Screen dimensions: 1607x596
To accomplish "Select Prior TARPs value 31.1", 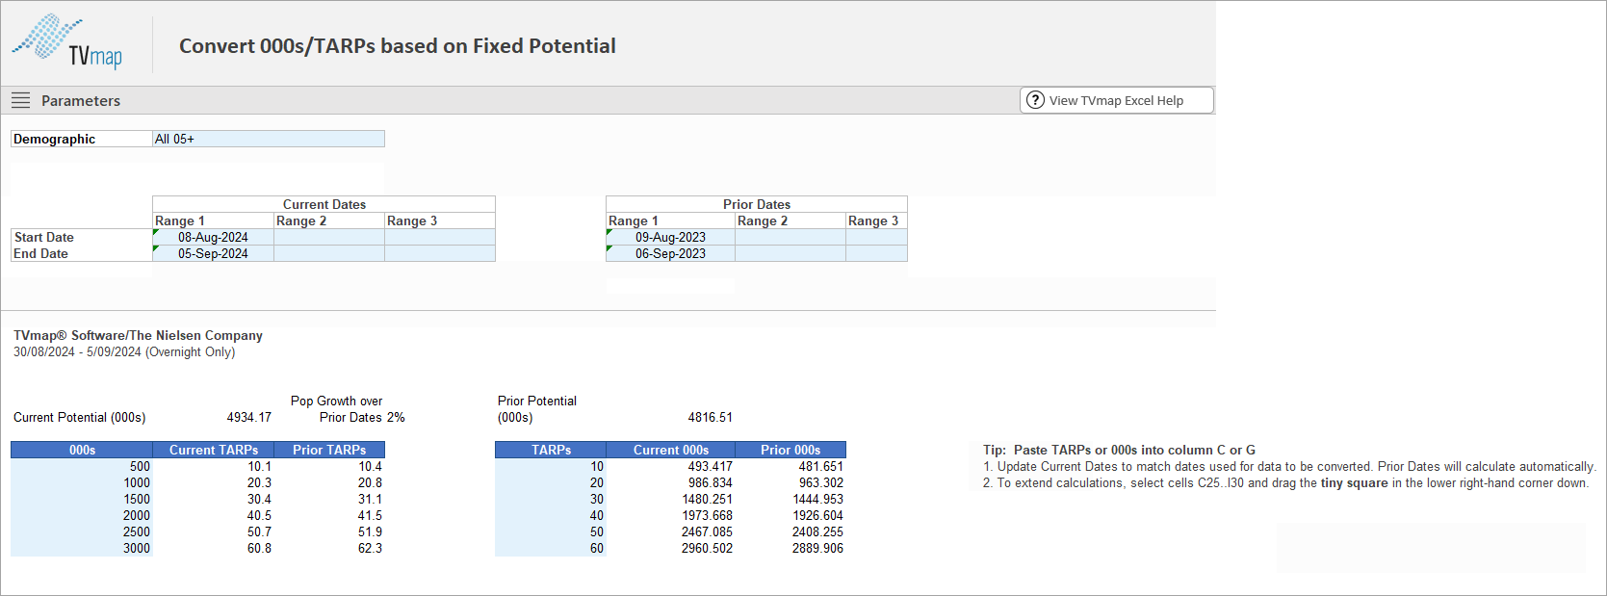I will click(x=329, y=499).
